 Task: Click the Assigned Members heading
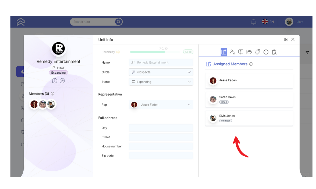point(230,64)
